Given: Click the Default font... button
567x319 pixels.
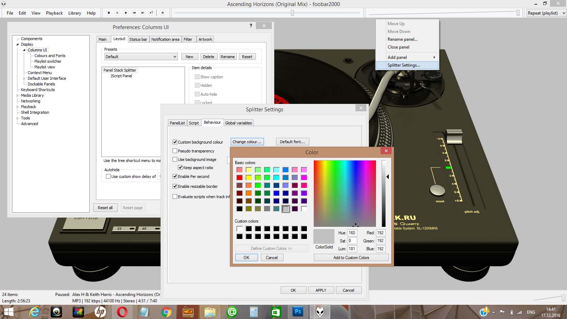Looking at the screenshot, I should pyautogui.click(x=292, y=142).
